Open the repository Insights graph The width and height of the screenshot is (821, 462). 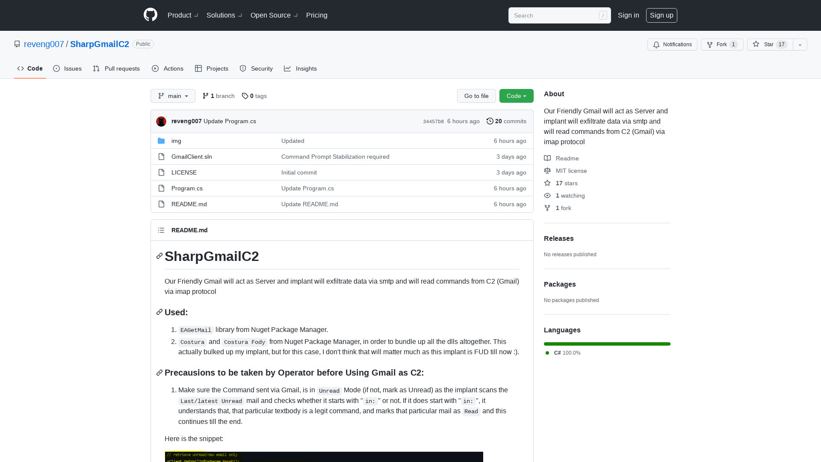tap(301, 68)
